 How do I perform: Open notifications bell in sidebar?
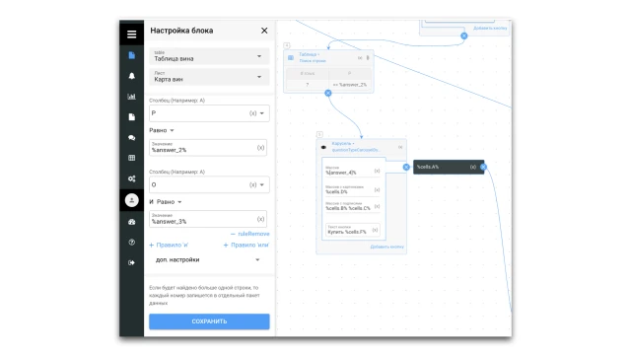coord(131,76)
